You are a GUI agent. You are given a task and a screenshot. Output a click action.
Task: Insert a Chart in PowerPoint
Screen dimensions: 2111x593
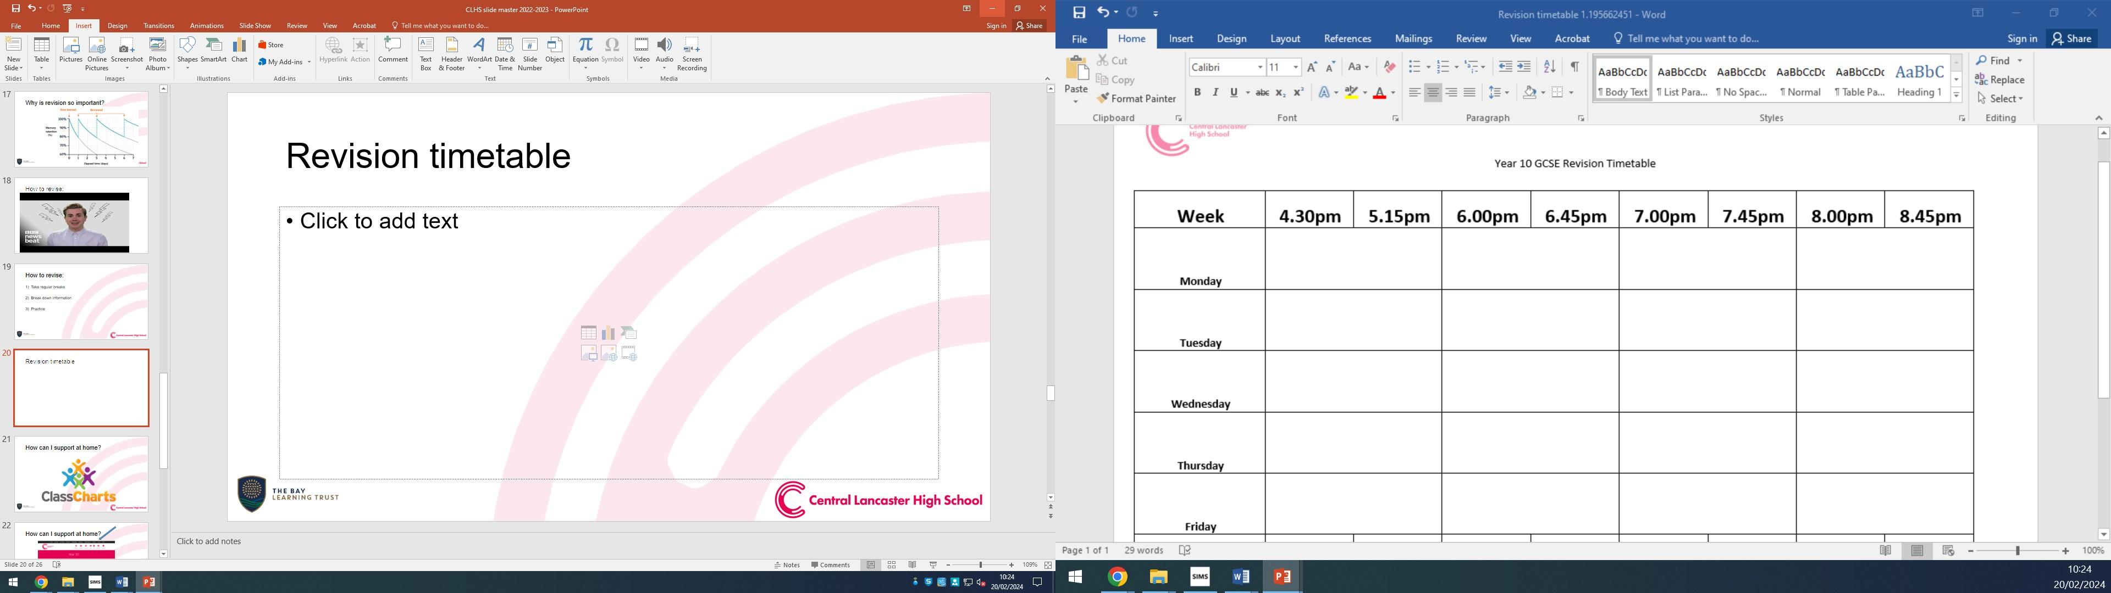tap(239, 51)
